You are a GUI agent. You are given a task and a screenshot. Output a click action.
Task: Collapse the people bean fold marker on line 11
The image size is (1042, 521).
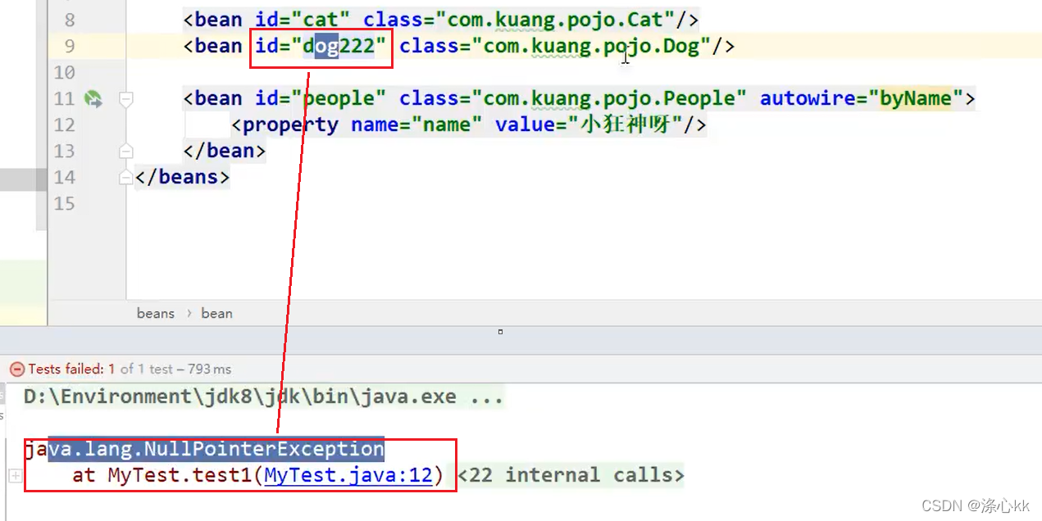[x=125, y=99]
